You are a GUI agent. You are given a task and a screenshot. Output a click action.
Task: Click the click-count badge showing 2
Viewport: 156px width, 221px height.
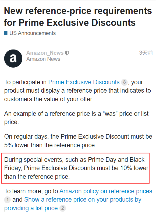click(x=63, y=208)
